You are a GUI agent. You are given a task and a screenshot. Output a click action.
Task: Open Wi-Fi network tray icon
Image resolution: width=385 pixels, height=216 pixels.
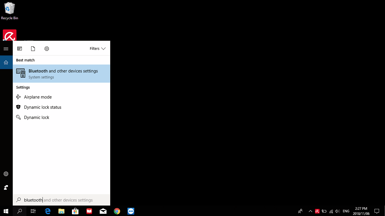pyautogui.click(x=331, y=211)
